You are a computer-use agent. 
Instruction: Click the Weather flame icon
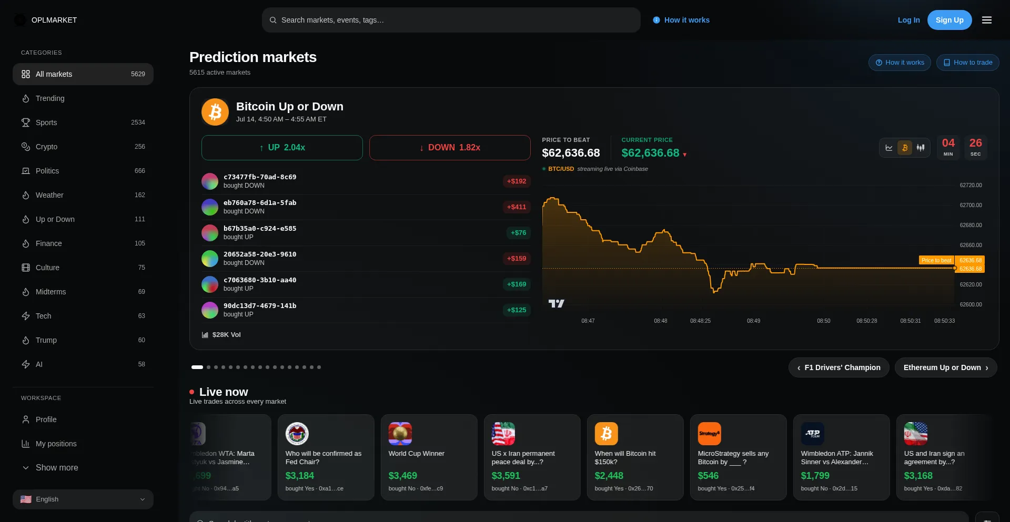[26, 195]
